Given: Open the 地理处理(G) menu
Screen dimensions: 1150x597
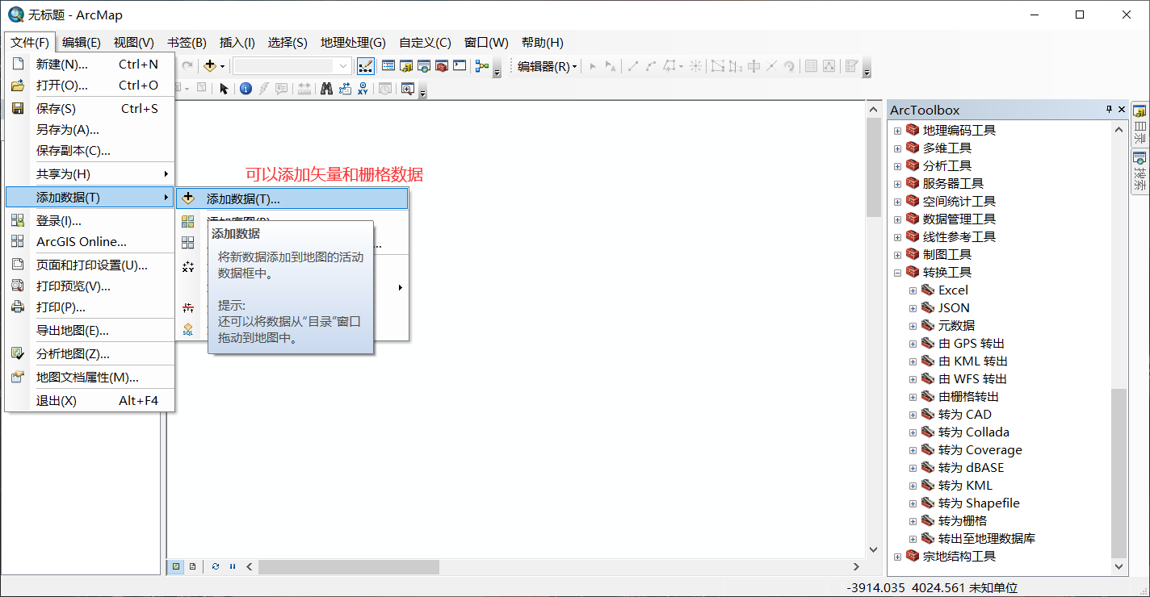Looking at the screenshot, I should 353,43.
